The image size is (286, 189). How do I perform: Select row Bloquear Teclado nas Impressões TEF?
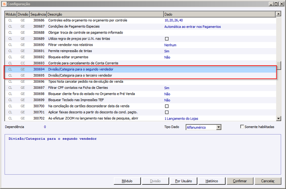140,100
